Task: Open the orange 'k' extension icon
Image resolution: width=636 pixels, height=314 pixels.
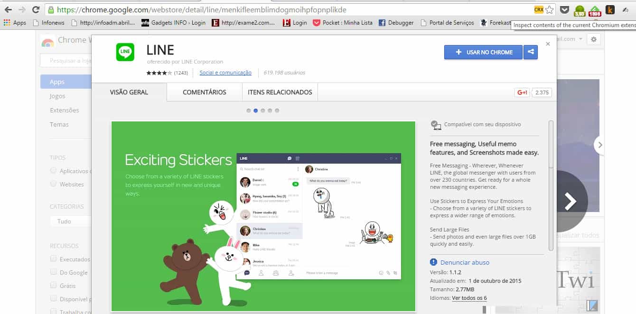Action: 610,9
